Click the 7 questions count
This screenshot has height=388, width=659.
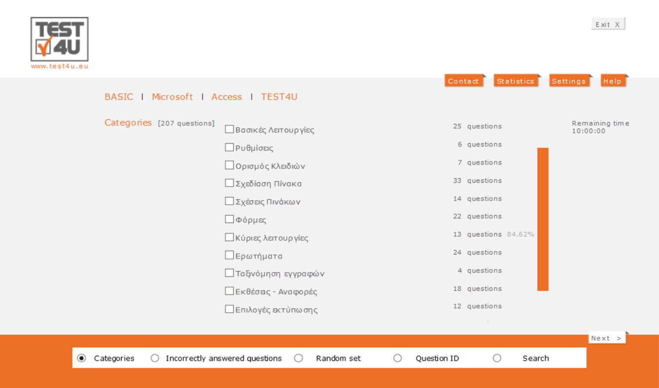tap(479, 162)
